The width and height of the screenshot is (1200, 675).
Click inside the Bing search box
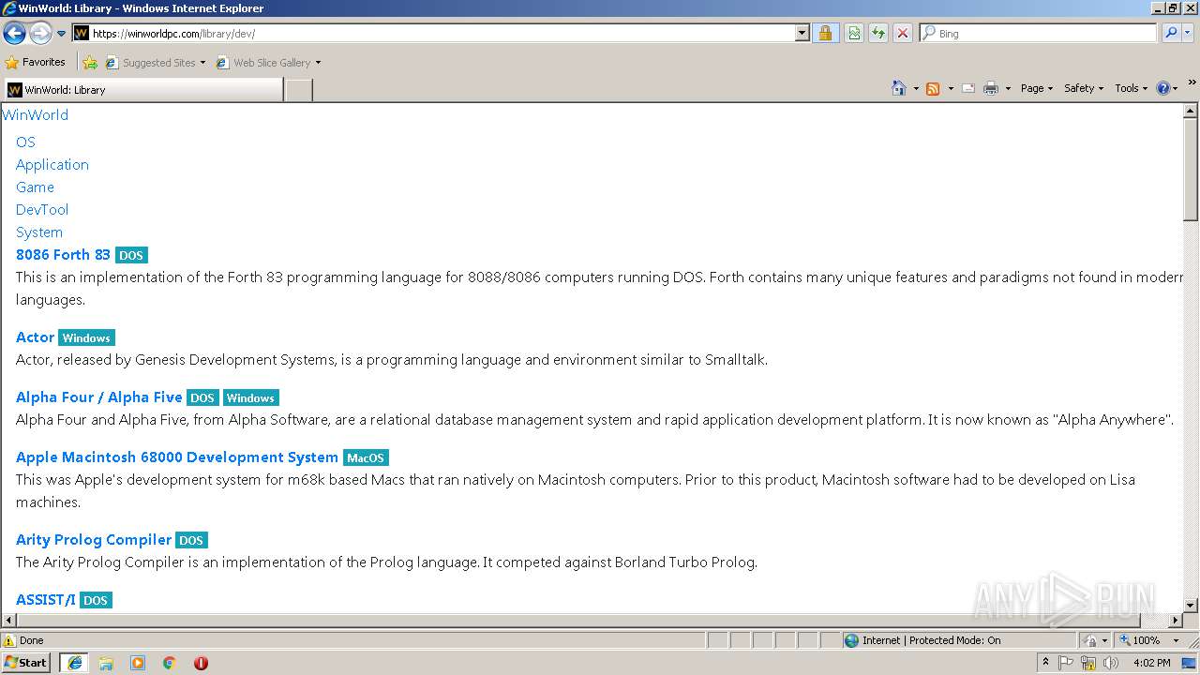[1038, 33]
